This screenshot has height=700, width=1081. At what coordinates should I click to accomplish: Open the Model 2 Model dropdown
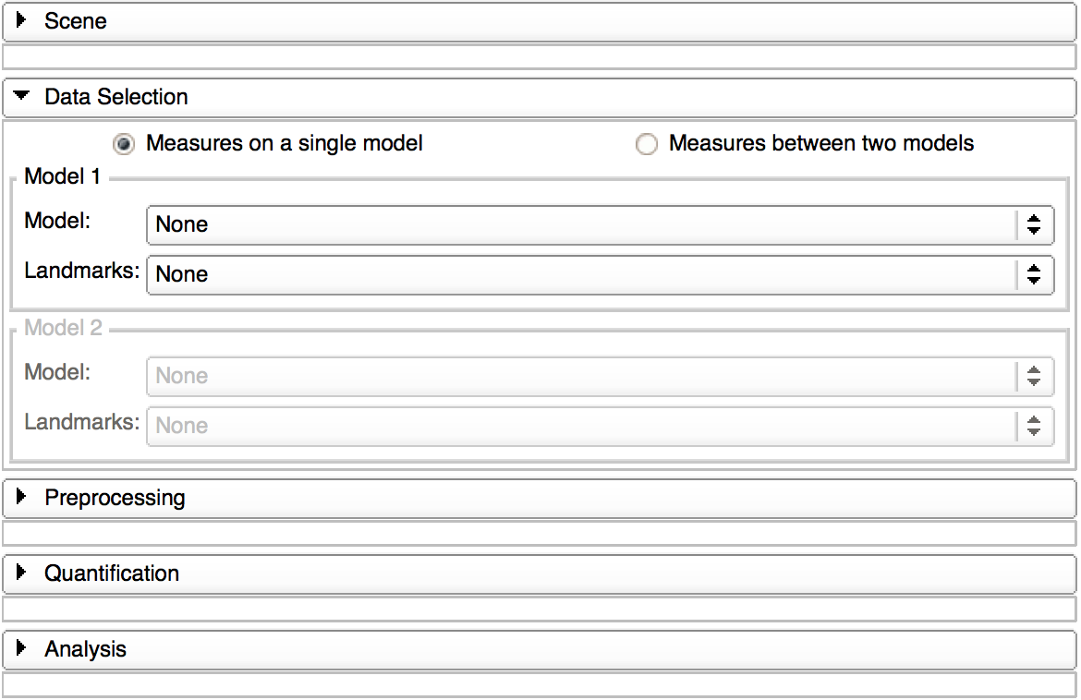[582, 376]
